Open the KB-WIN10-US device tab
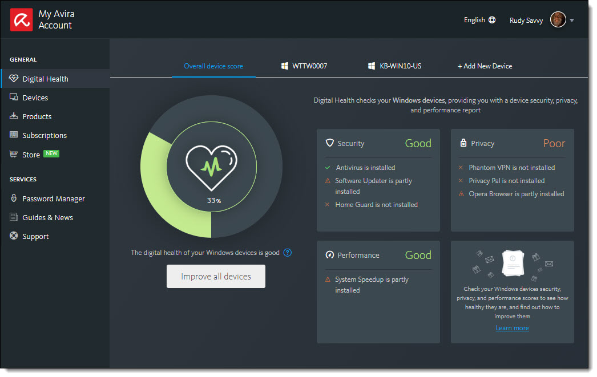This screenshot has height=377, width=597. point(395,66)
